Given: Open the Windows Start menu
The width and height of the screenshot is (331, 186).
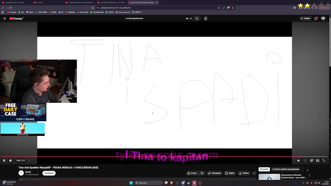Looking at the screenshot, I should coord(131,183).
